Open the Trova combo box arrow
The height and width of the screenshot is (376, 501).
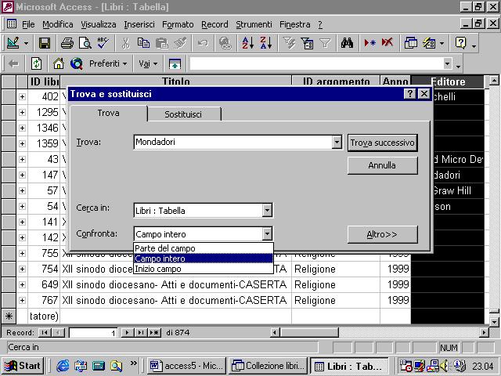337,142
